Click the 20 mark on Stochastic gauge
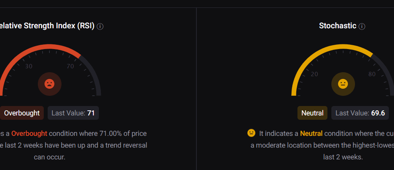Image resolution: width=394 pixels, height=170 pixels. pos(314,74)
